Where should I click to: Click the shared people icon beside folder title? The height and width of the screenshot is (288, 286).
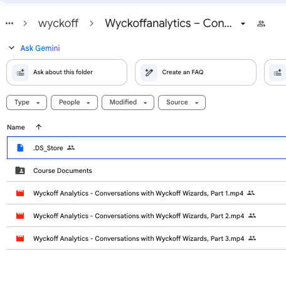[261, 24]
